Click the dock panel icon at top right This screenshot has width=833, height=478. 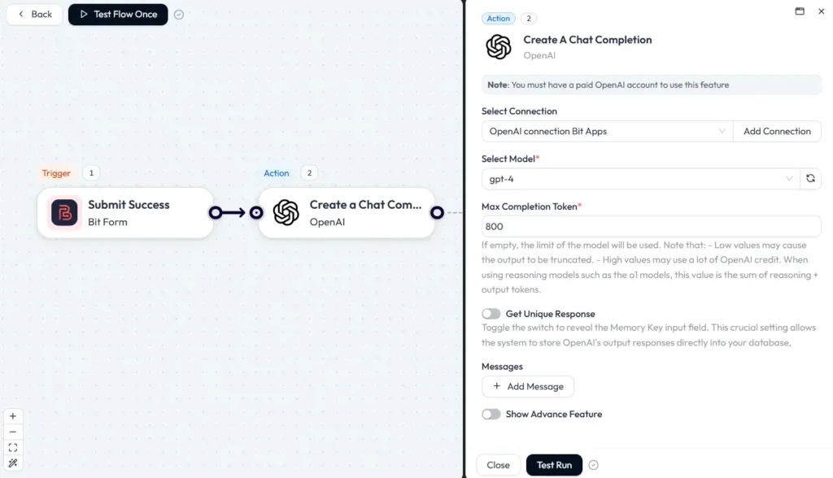(800, 11)
